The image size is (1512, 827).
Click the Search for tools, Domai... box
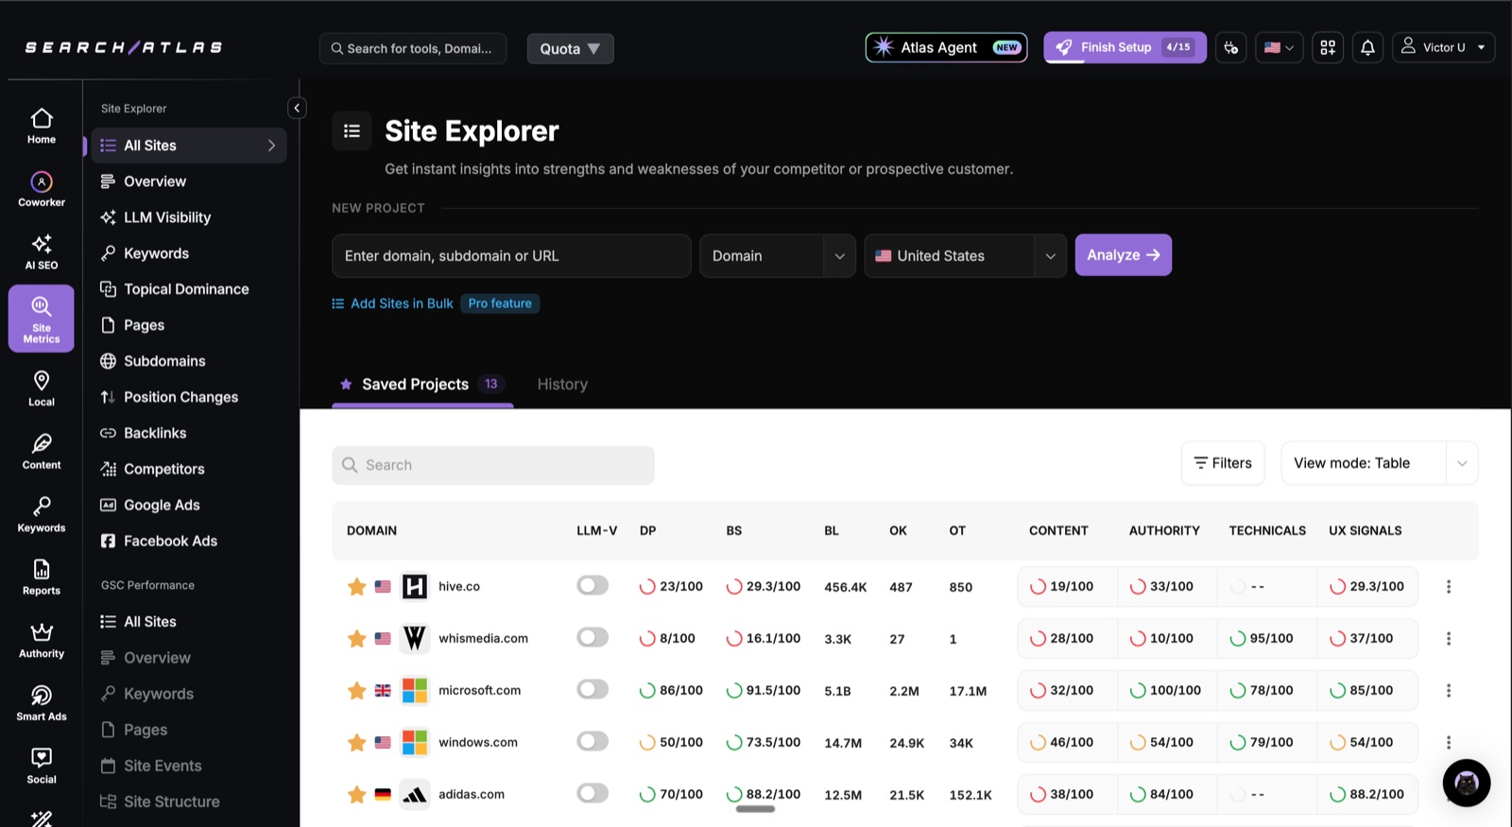coord(412,48)
